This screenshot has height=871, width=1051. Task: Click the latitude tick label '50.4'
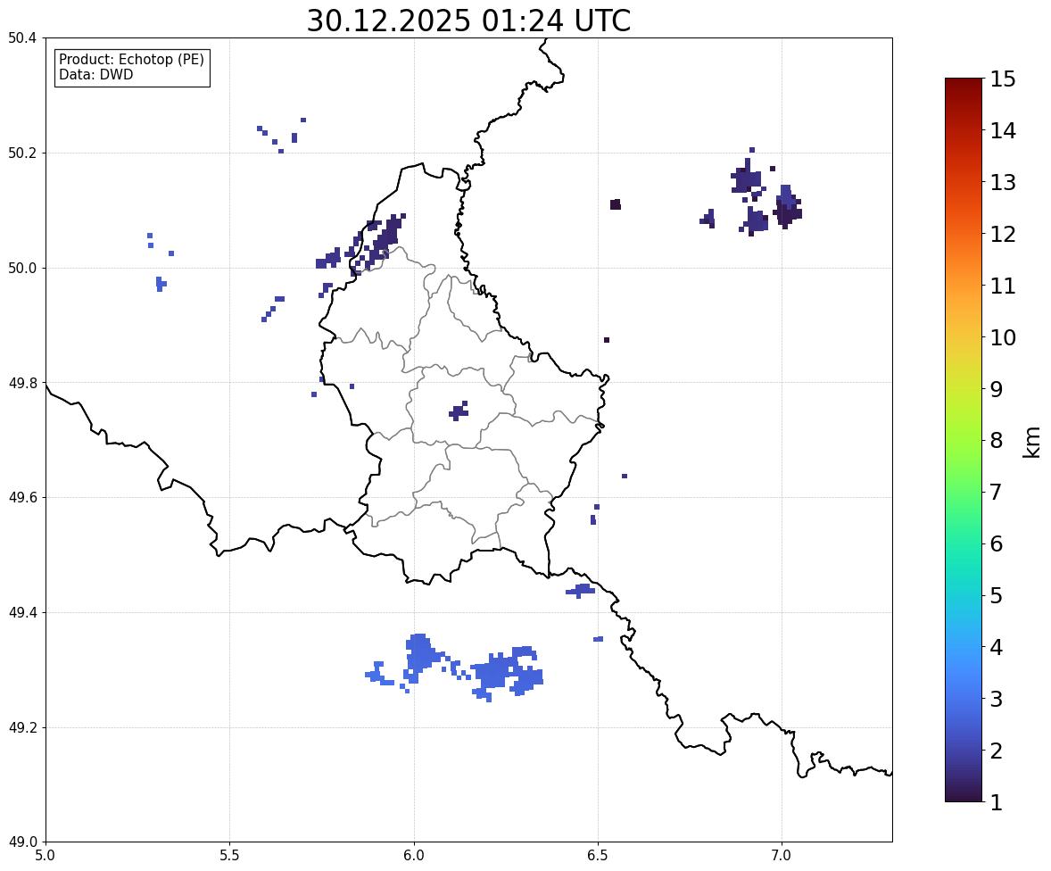click(x=22, y=38)
